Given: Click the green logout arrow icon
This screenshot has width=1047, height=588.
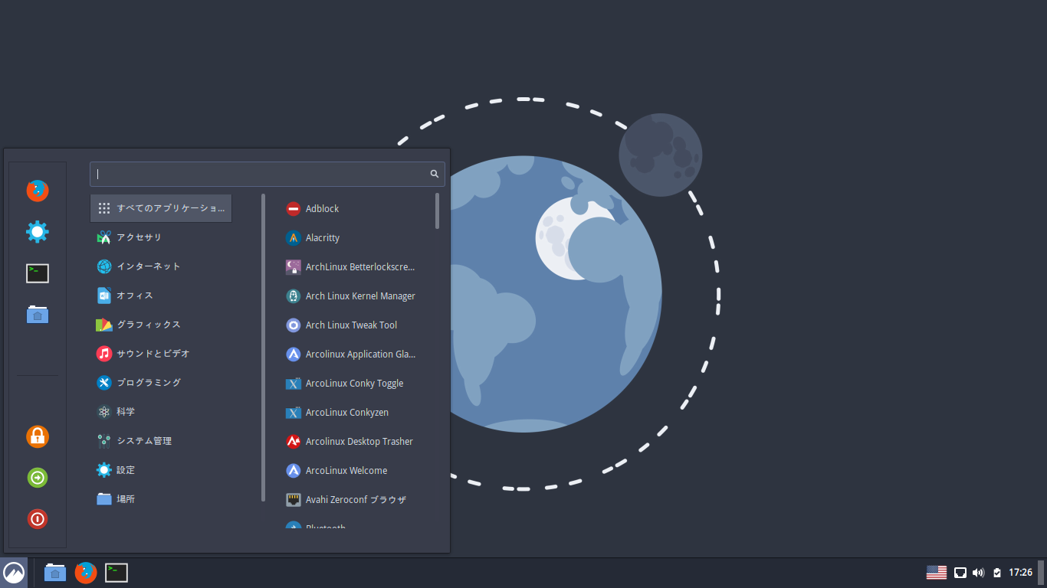Looking at the screenshot, I should 38,478.
